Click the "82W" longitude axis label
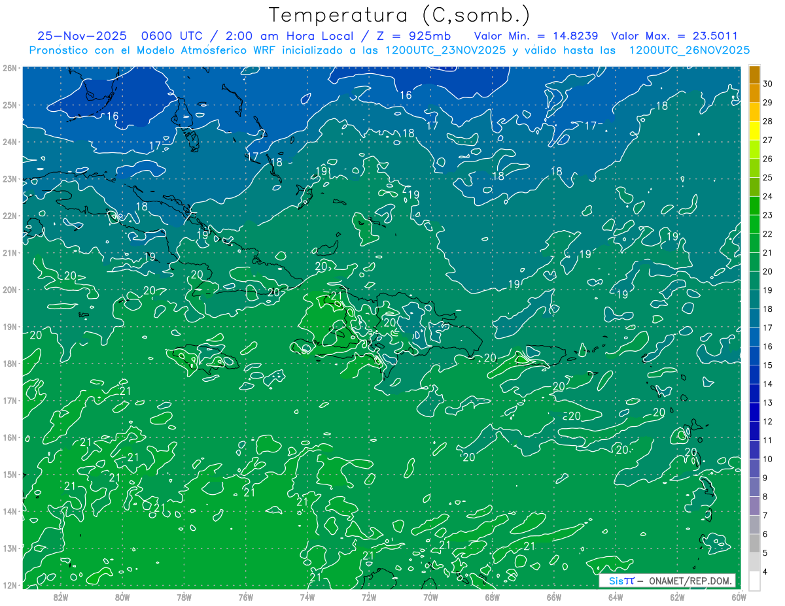 pos(61,597)
